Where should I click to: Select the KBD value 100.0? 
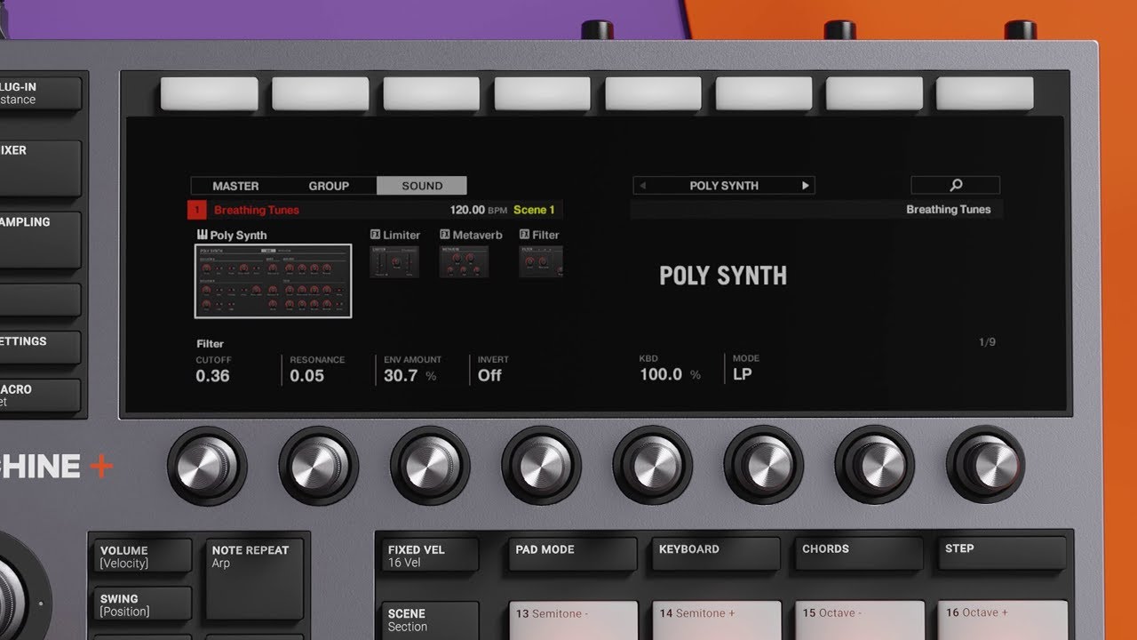[661, 375]
